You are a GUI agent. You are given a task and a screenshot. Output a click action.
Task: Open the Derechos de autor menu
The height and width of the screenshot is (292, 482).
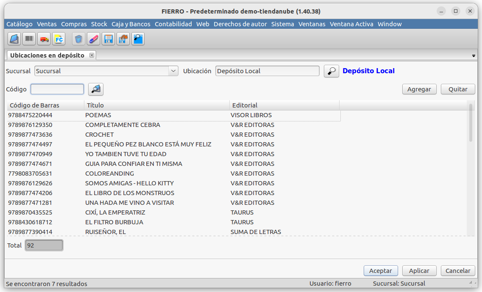240,24
